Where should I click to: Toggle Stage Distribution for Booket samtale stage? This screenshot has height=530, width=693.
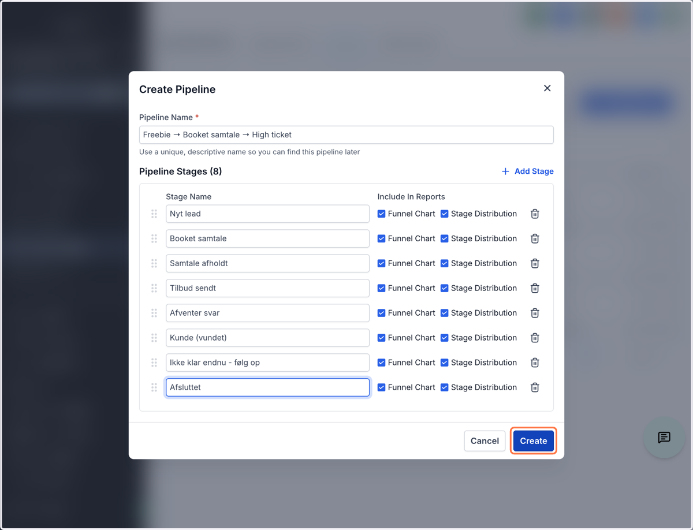click(444, 238)
